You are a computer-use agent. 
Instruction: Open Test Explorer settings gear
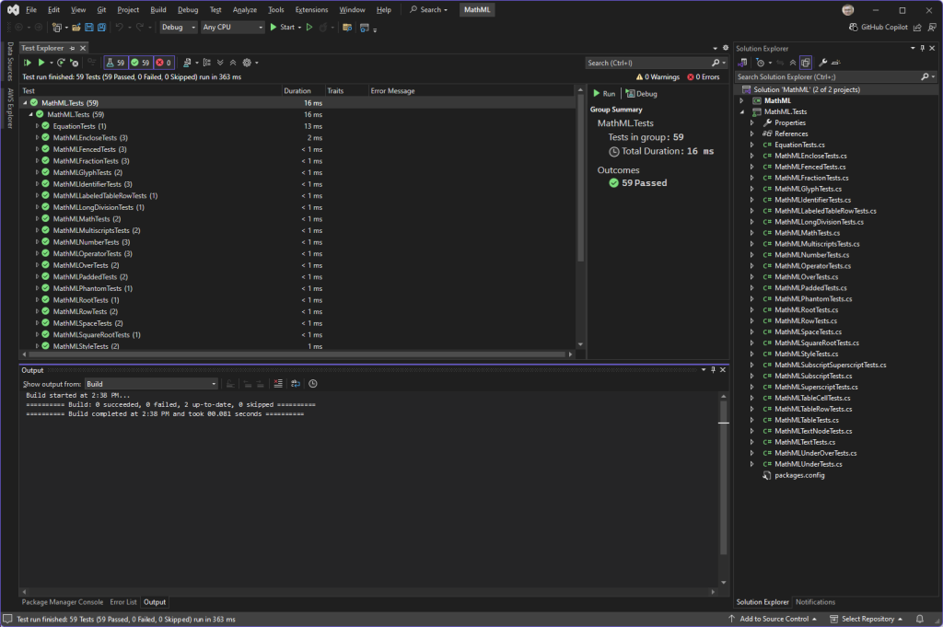[246, 63]
